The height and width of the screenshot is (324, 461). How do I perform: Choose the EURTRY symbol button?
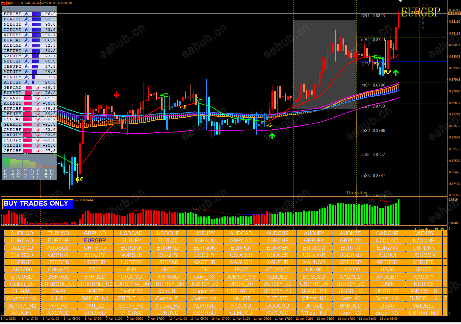click(351, 248)
